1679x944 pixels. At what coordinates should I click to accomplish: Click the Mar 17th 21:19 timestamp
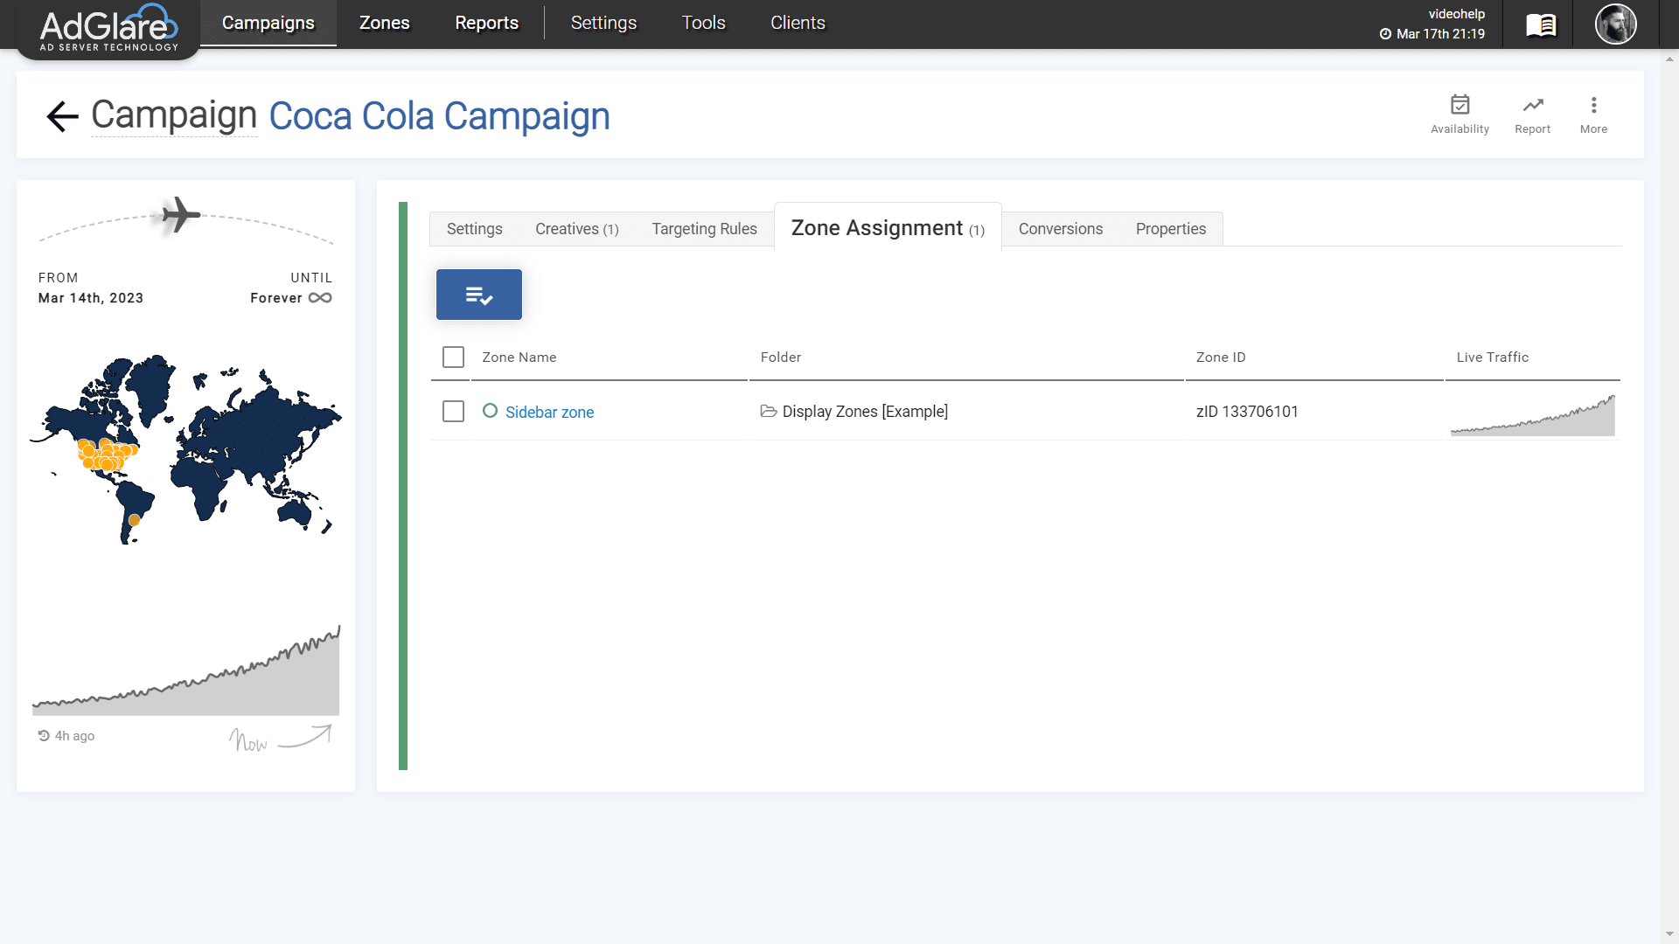[1440, 34]
